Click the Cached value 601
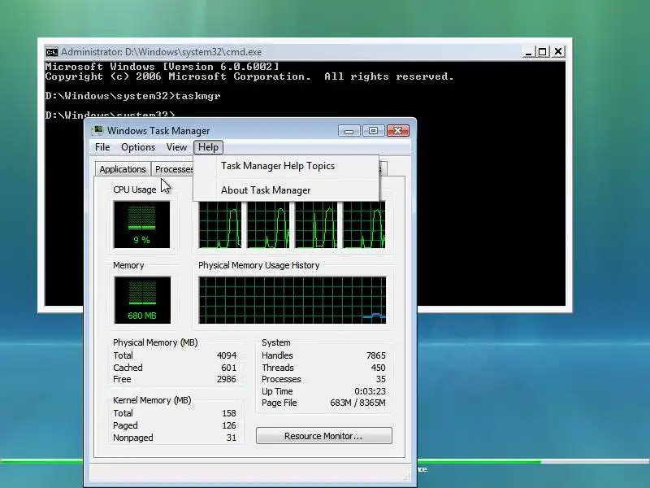 [229, 368]
